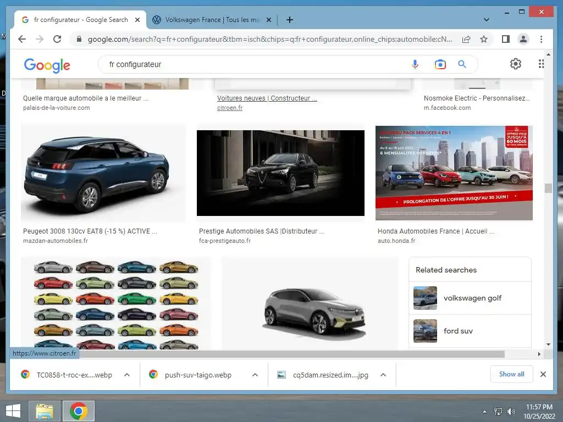Click the horizontal scrollbar right arrow
This screenshot has width=563, height=422.
tap(539, 354)
